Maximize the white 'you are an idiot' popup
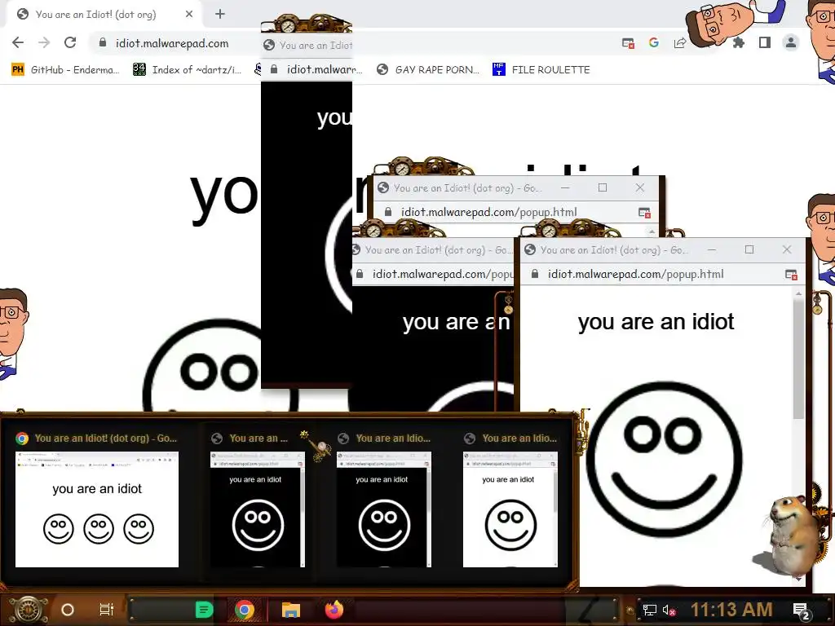This screenshot has height=626, width=835. click(x=749, y=249)
